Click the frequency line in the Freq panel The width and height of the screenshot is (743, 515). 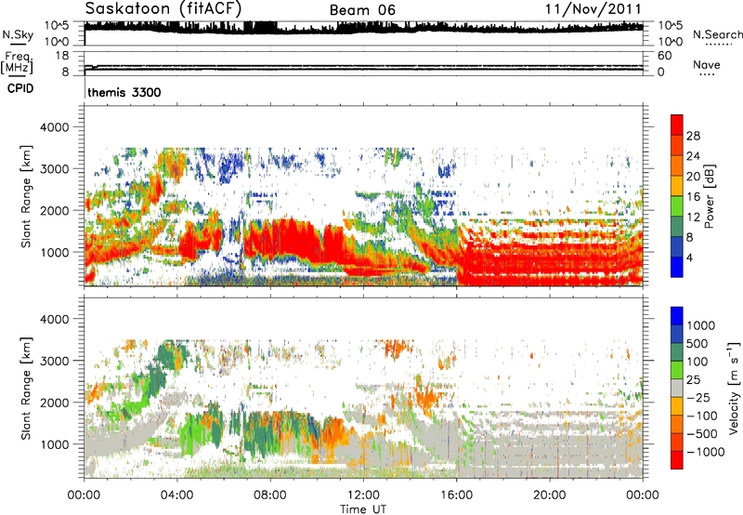pos(363,70)
